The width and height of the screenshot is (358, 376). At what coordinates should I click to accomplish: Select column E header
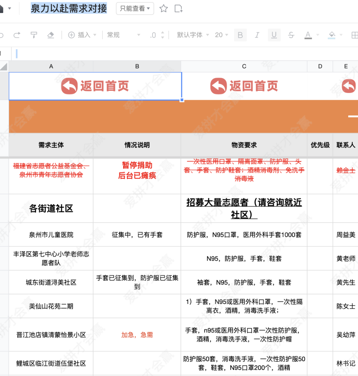click(346, 66)
